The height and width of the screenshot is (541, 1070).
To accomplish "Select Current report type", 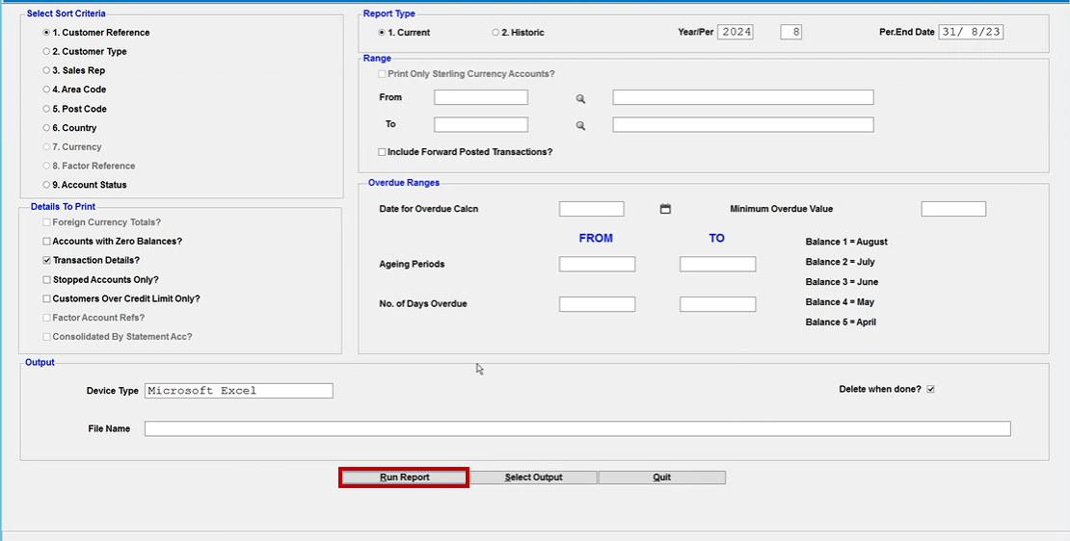I will (x=404, y=32).
